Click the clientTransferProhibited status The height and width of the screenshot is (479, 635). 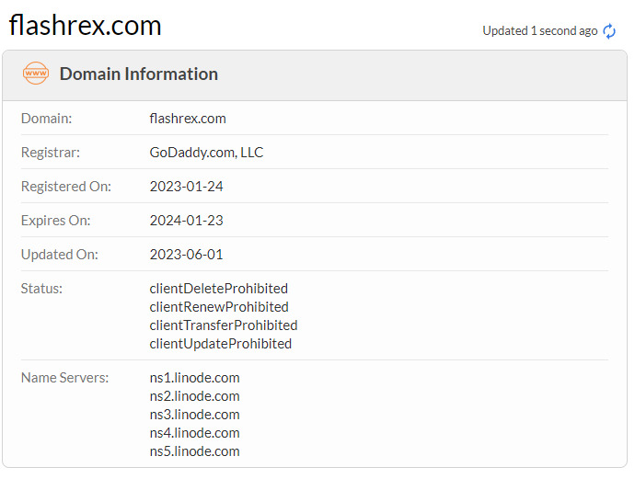pos(224,325)
